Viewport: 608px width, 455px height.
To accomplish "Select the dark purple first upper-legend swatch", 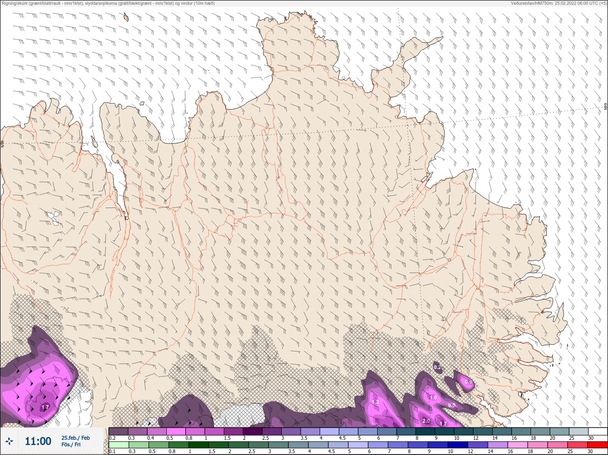I will pyautogui.click(x=118, y=431).
